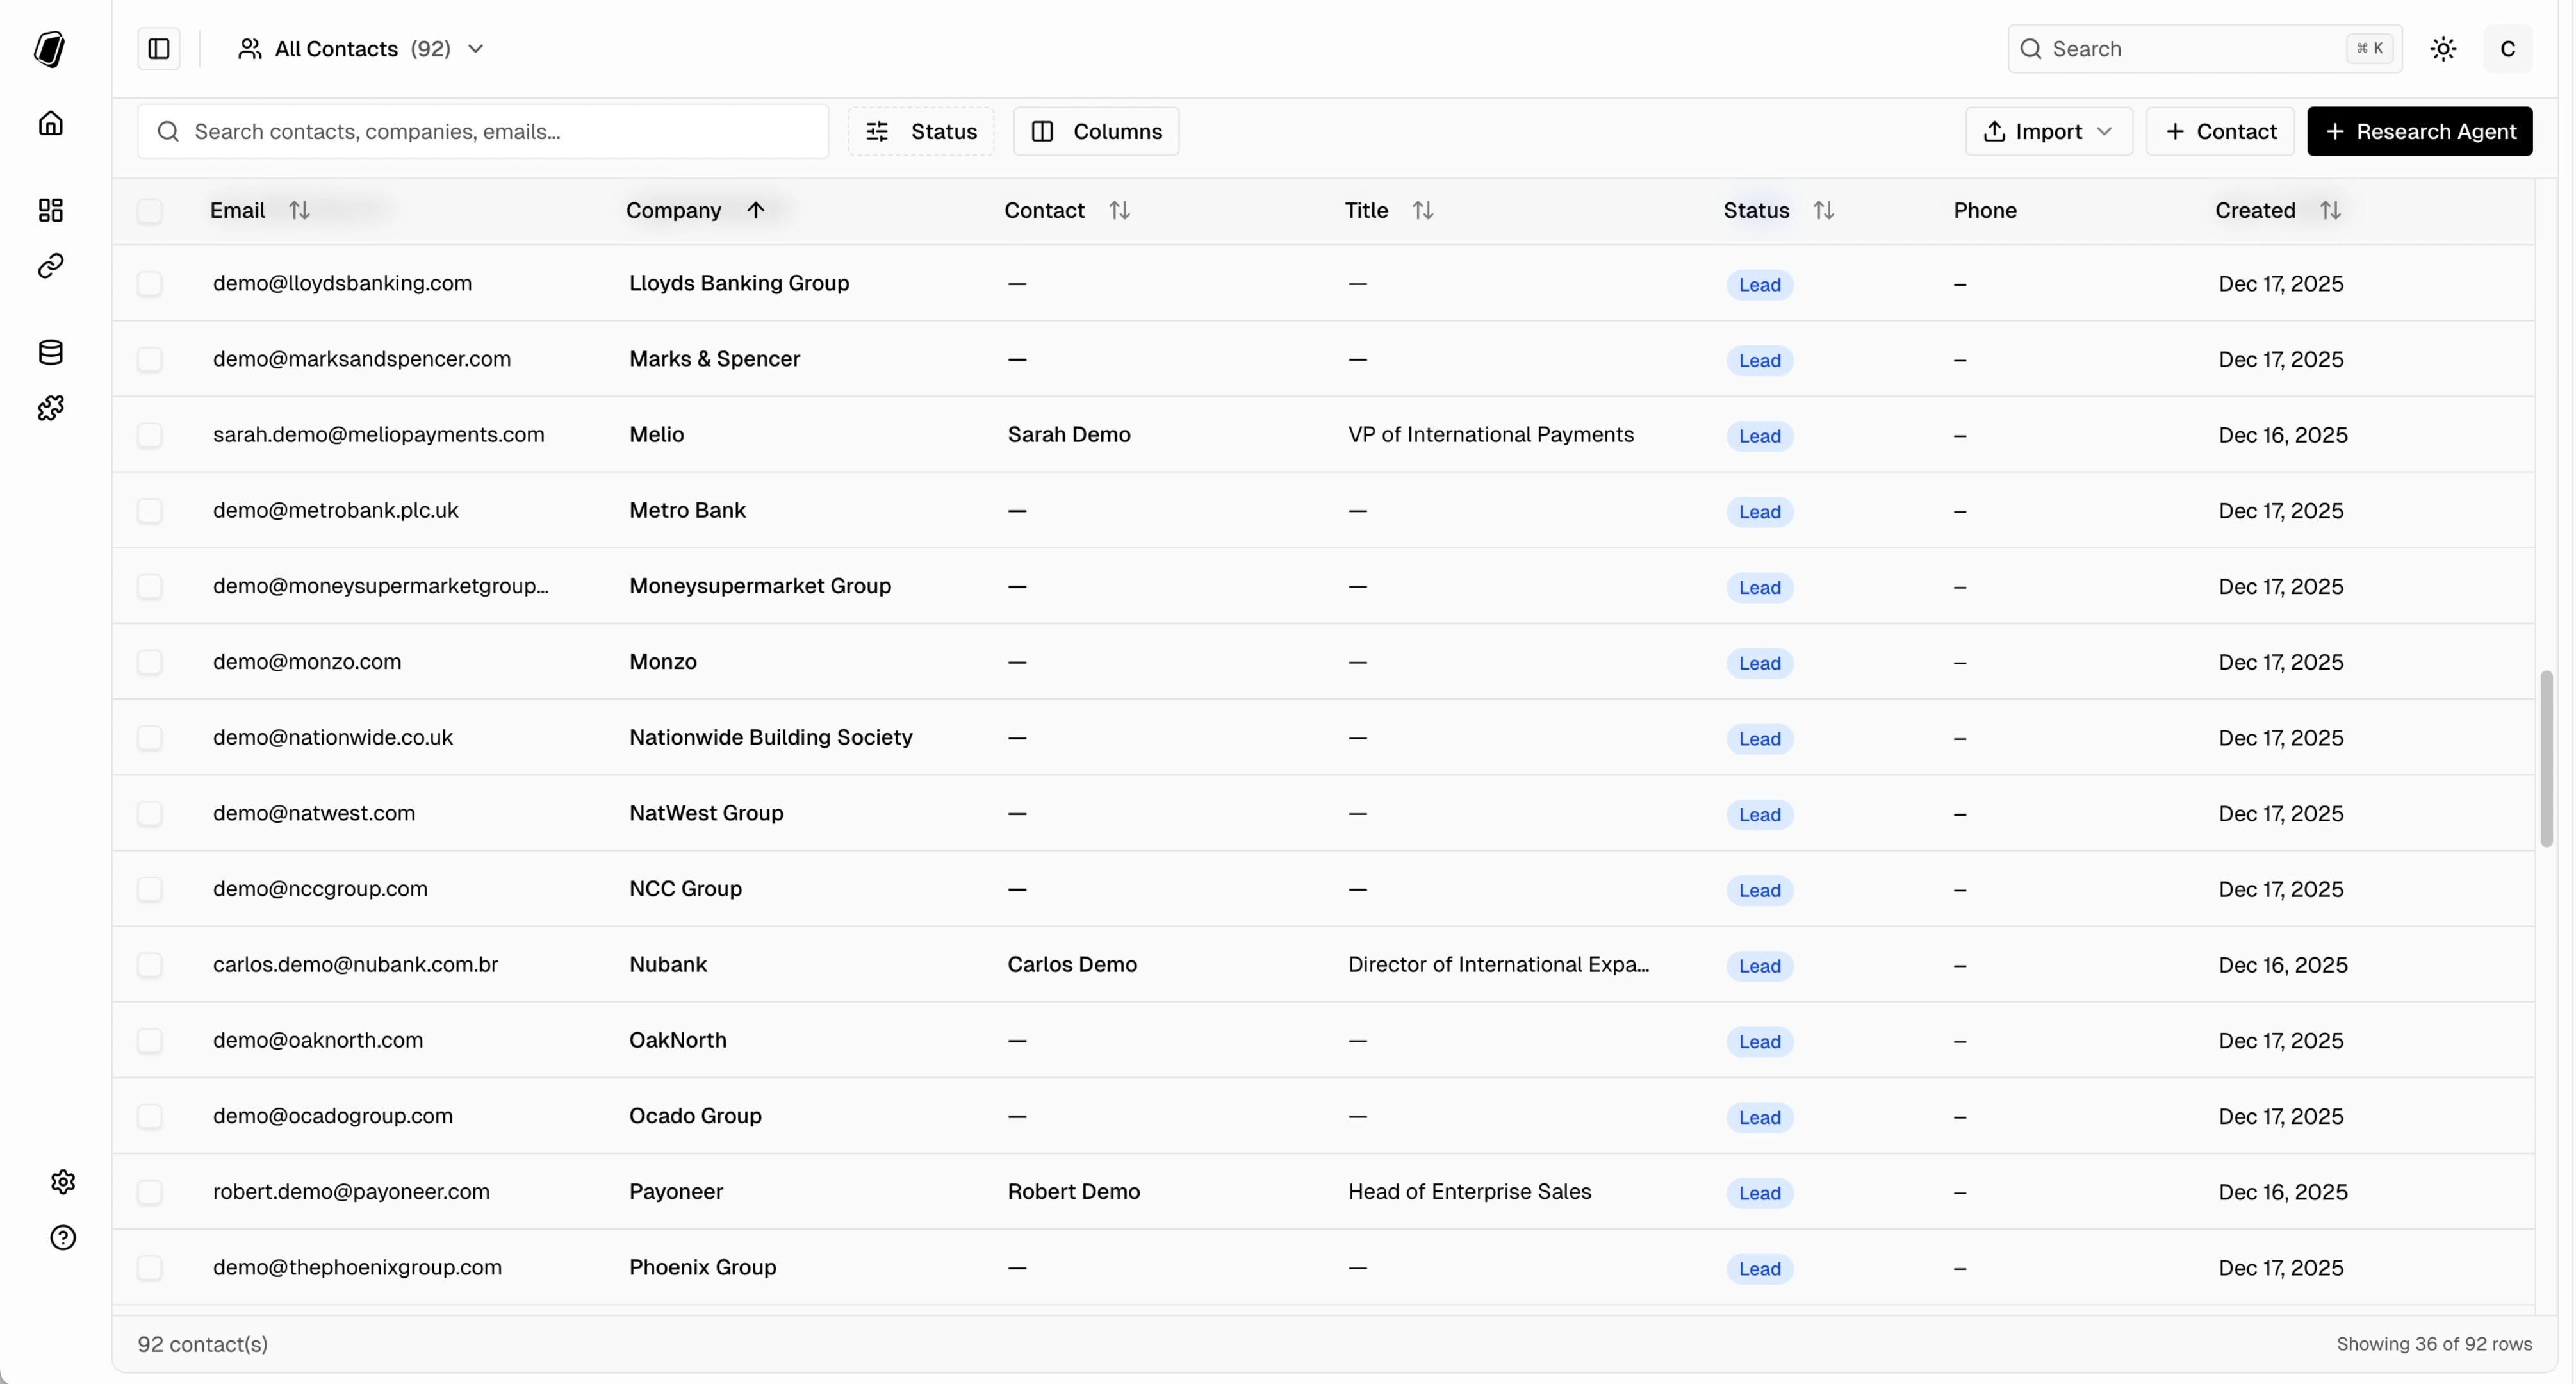The height and width of the screenshot is (1384, 2576).
Task: Click the Research Agent button
Action: [x=2419, y=132]
